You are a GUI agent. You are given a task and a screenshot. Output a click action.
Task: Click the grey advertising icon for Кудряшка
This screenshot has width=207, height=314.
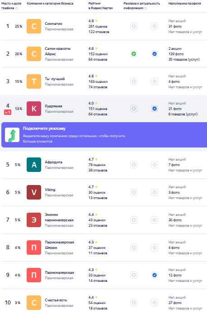[134, 109]
